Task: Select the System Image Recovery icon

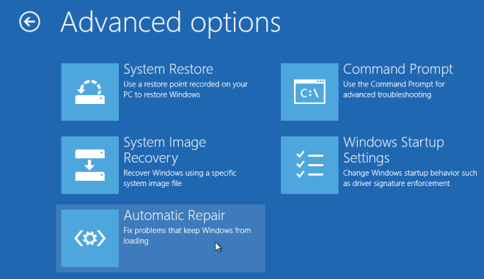Action: coord(89,165)
